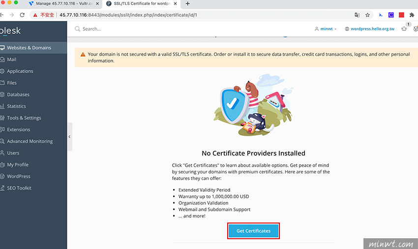The image size is (418, 249).
Task: Click the shield certificate illustration
Action: coord(253,105)
